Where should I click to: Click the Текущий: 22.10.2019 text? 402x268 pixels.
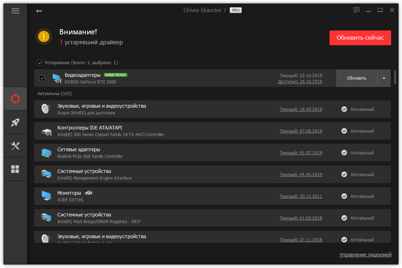[x=301, y=75]
